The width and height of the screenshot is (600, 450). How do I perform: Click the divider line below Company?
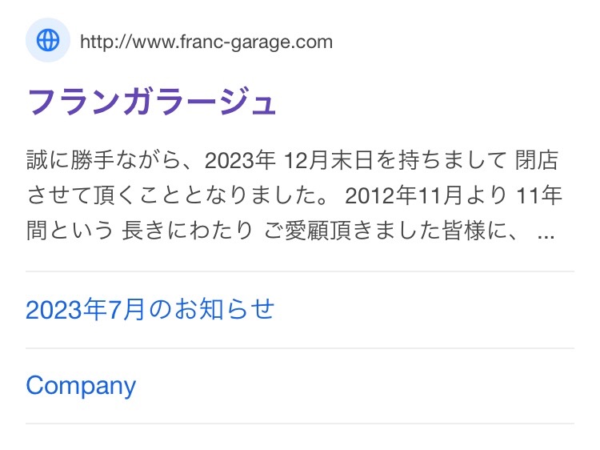coord(300,424)
